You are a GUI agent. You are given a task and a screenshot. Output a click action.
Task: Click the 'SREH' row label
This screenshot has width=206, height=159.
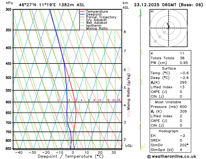pos(156,140)
